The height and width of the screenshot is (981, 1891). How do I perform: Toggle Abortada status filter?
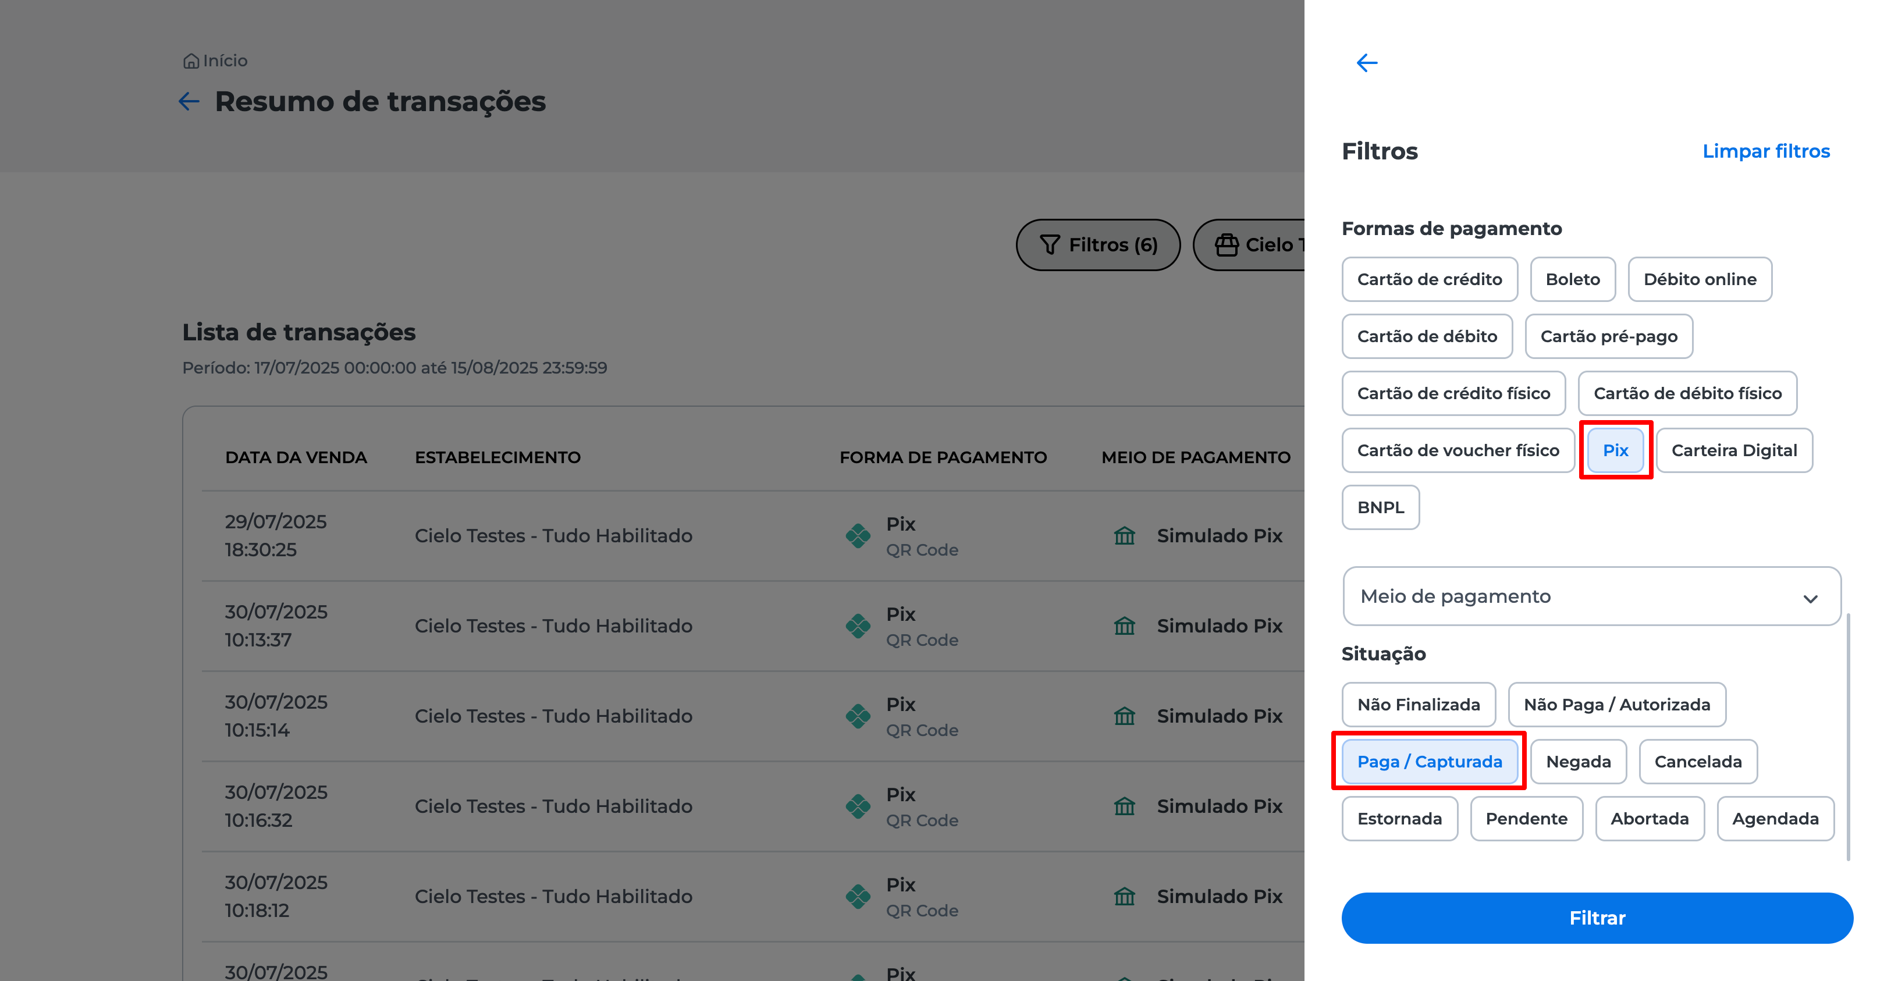(1650, 819)
